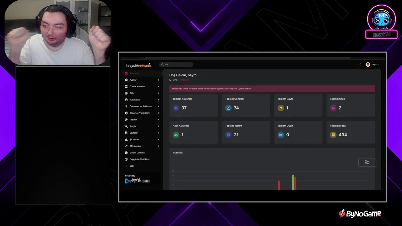Image resolution: width=402 pixels, height=226 pixels.
Task: Click the green bar in İstatistik chart
Action: click(293, 182)
